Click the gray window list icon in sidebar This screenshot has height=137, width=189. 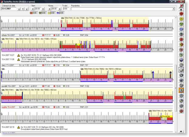pyautogui.click(x=181, y=95)
